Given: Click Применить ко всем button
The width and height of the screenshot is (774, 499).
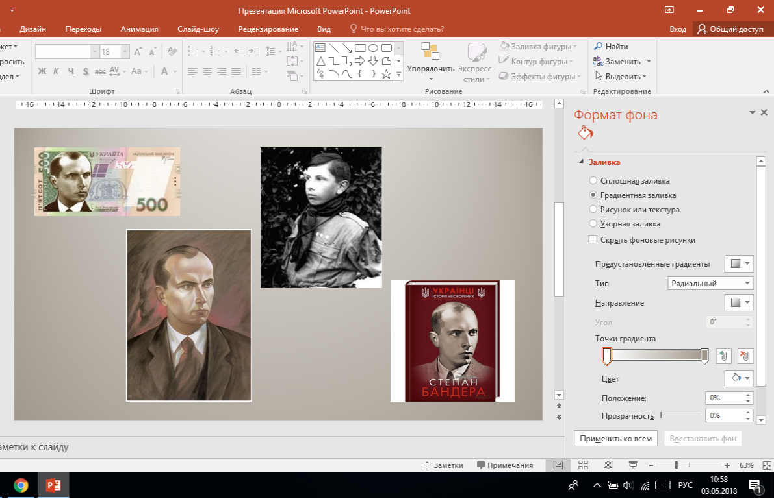Looking at the screenshot, I should coord(615,439).
